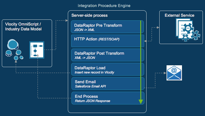Click the External Service gears icon

188,30
